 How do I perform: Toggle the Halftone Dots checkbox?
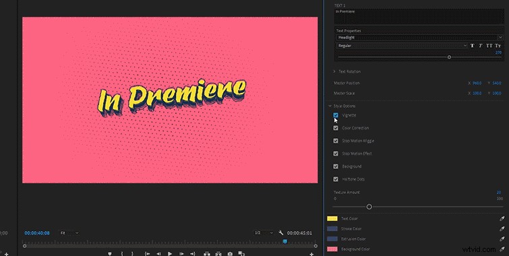(x=336, y=179)
